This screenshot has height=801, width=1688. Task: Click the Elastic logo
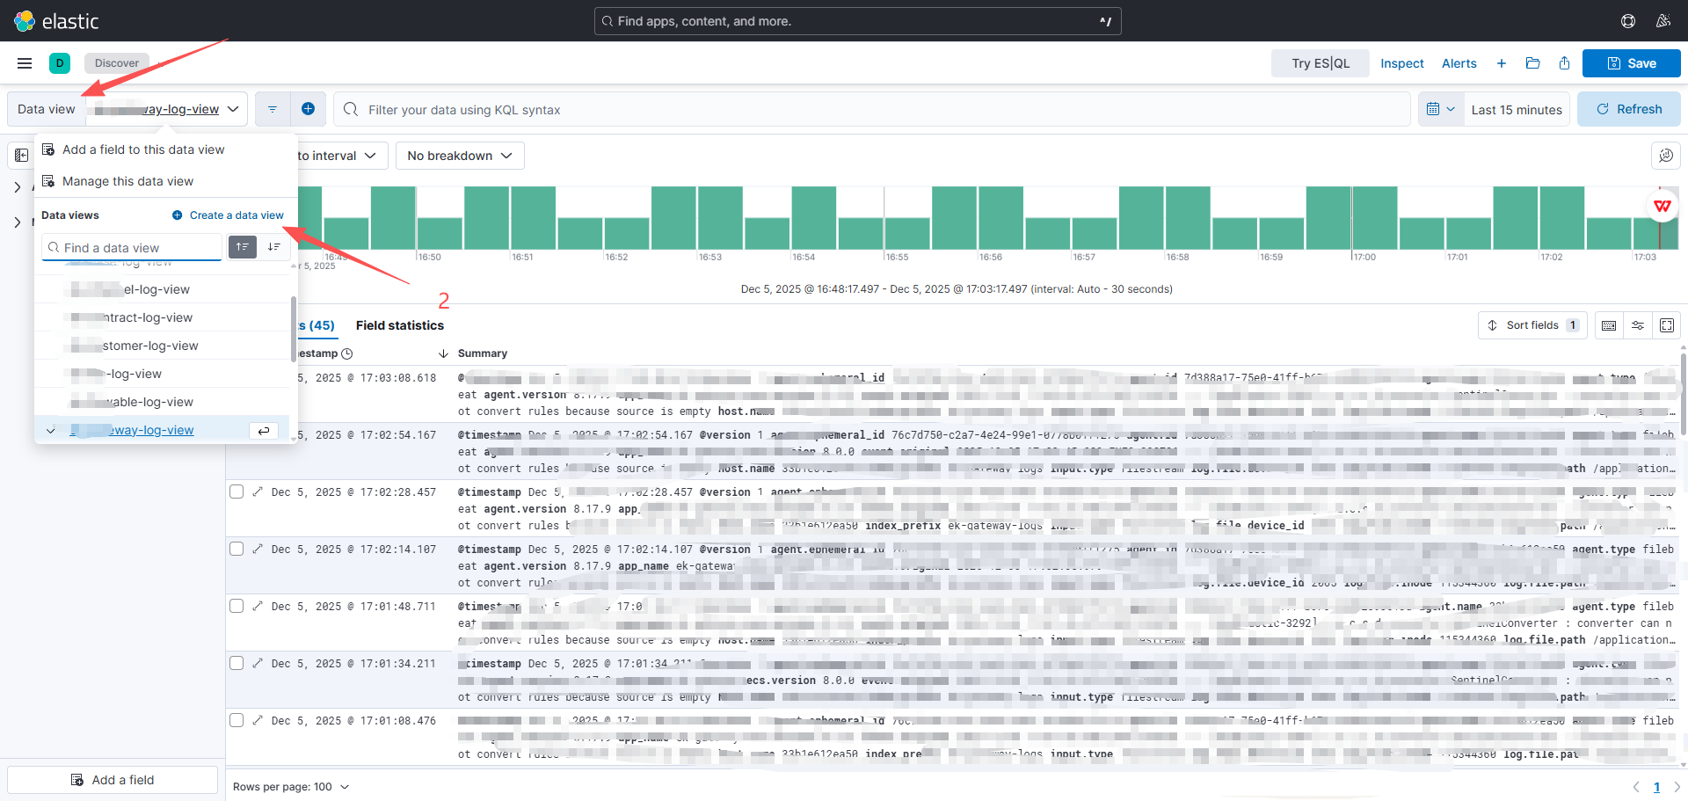56,21
